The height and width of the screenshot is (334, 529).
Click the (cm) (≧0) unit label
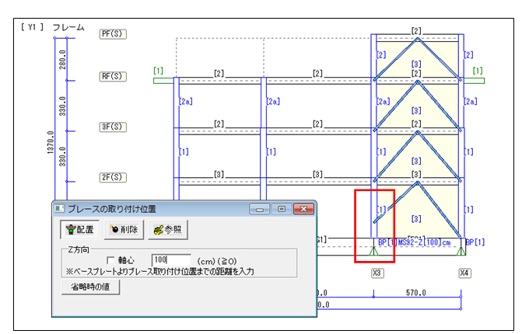tap(217, 261)
